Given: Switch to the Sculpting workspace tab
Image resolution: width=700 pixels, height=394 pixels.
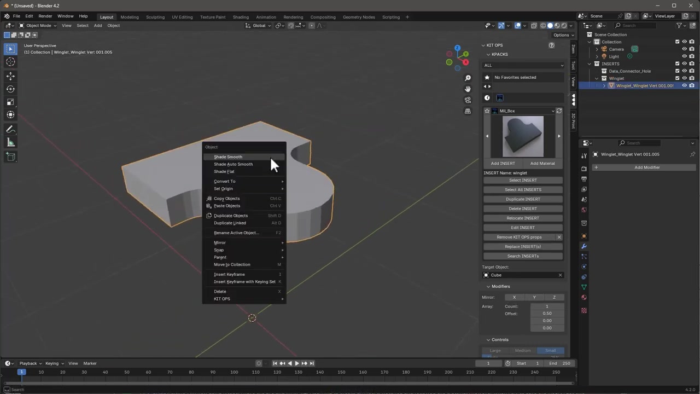Looking at the screenshot, I should point(155,17).
